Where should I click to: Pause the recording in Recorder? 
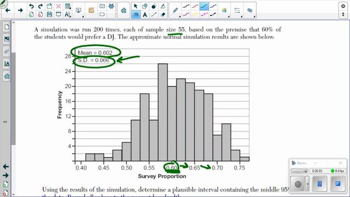(319, 184)
